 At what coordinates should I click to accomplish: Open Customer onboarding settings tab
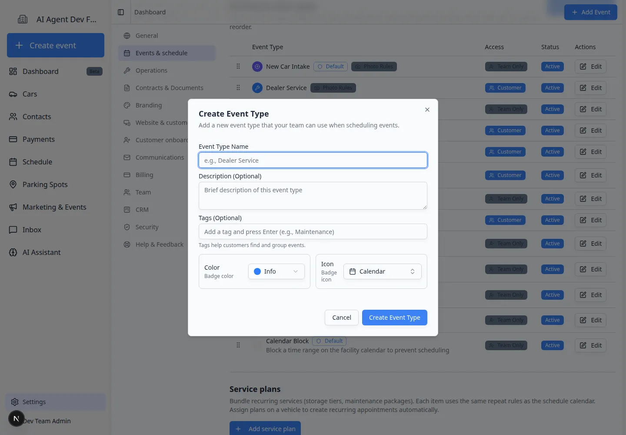pyautogui.click(x=153, y=140)
